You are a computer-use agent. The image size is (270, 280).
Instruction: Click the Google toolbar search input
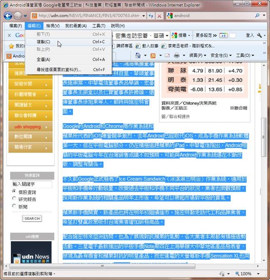[141, 35]
